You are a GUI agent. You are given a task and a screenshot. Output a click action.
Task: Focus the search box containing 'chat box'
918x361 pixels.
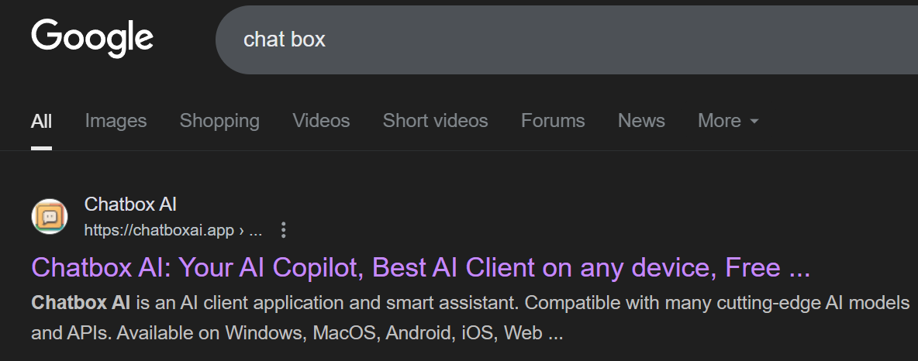[567, 40]
